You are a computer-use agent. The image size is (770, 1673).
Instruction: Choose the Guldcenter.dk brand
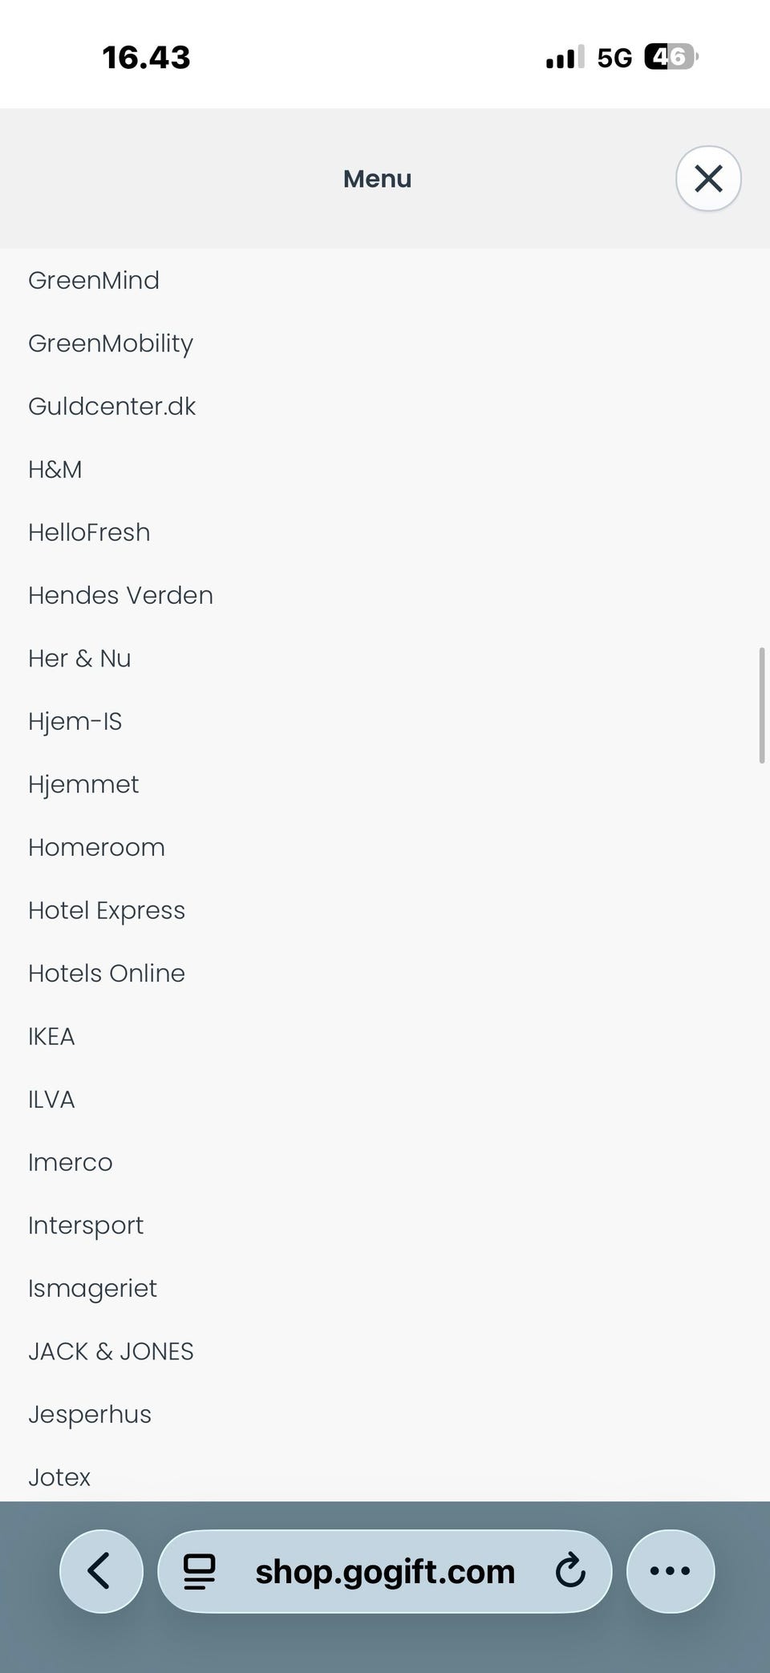[x=112, y=407]
